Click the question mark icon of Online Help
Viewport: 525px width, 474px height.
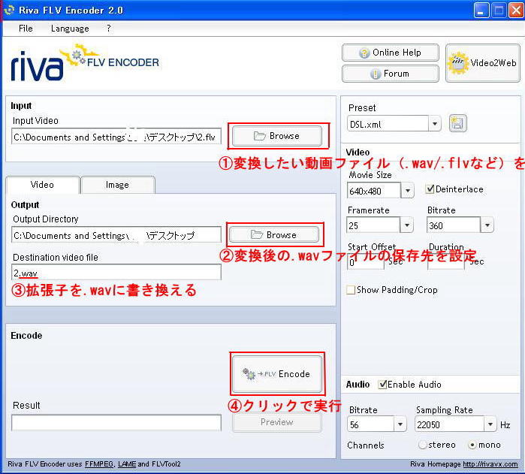[364, 53]
